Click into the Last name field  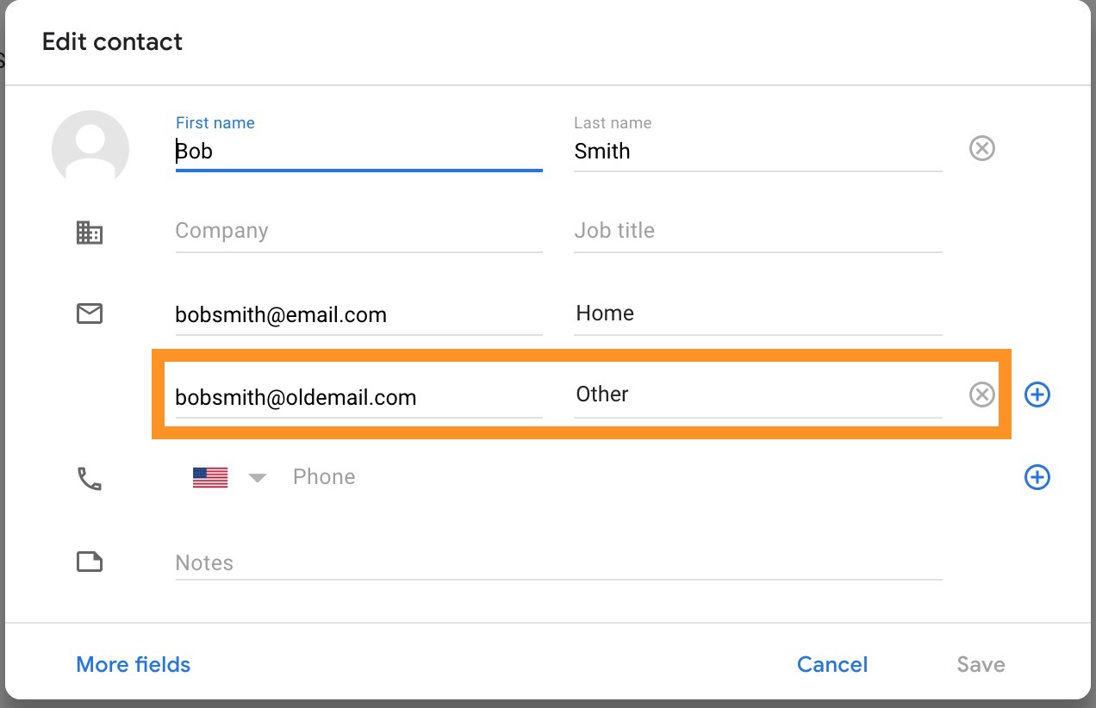click(x=757, y=151)
